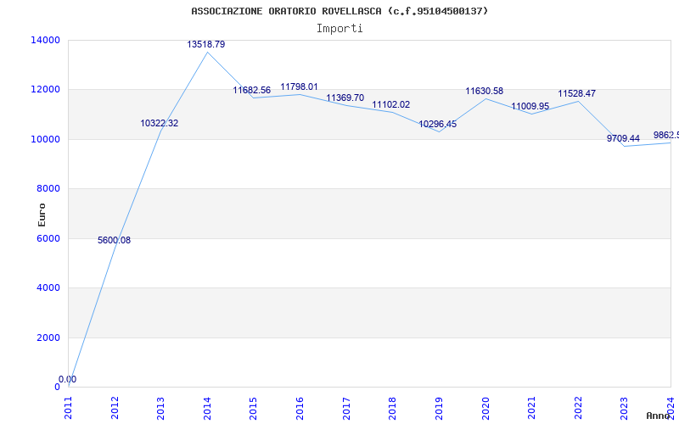Image resolution: width=679 pixels, height=424 pixels.
Task: Select the 5600.08 data label
Action: 114,241
